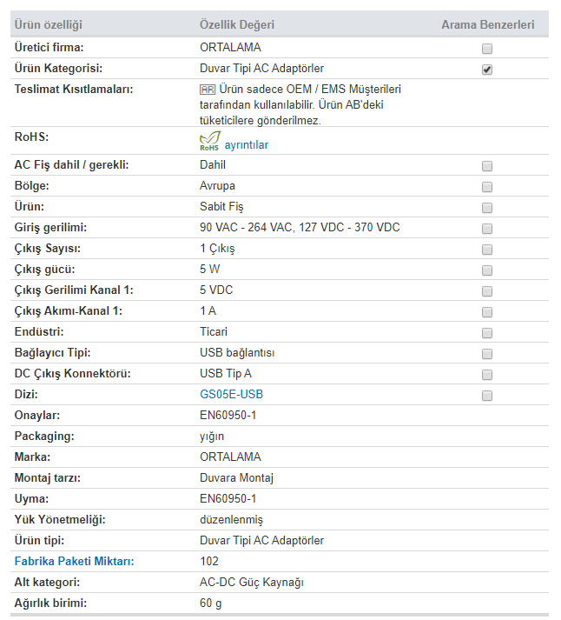The image size is (561, 620).
Task: Tick the Bölge Avrupa checkbox
Action: (487, 187)
